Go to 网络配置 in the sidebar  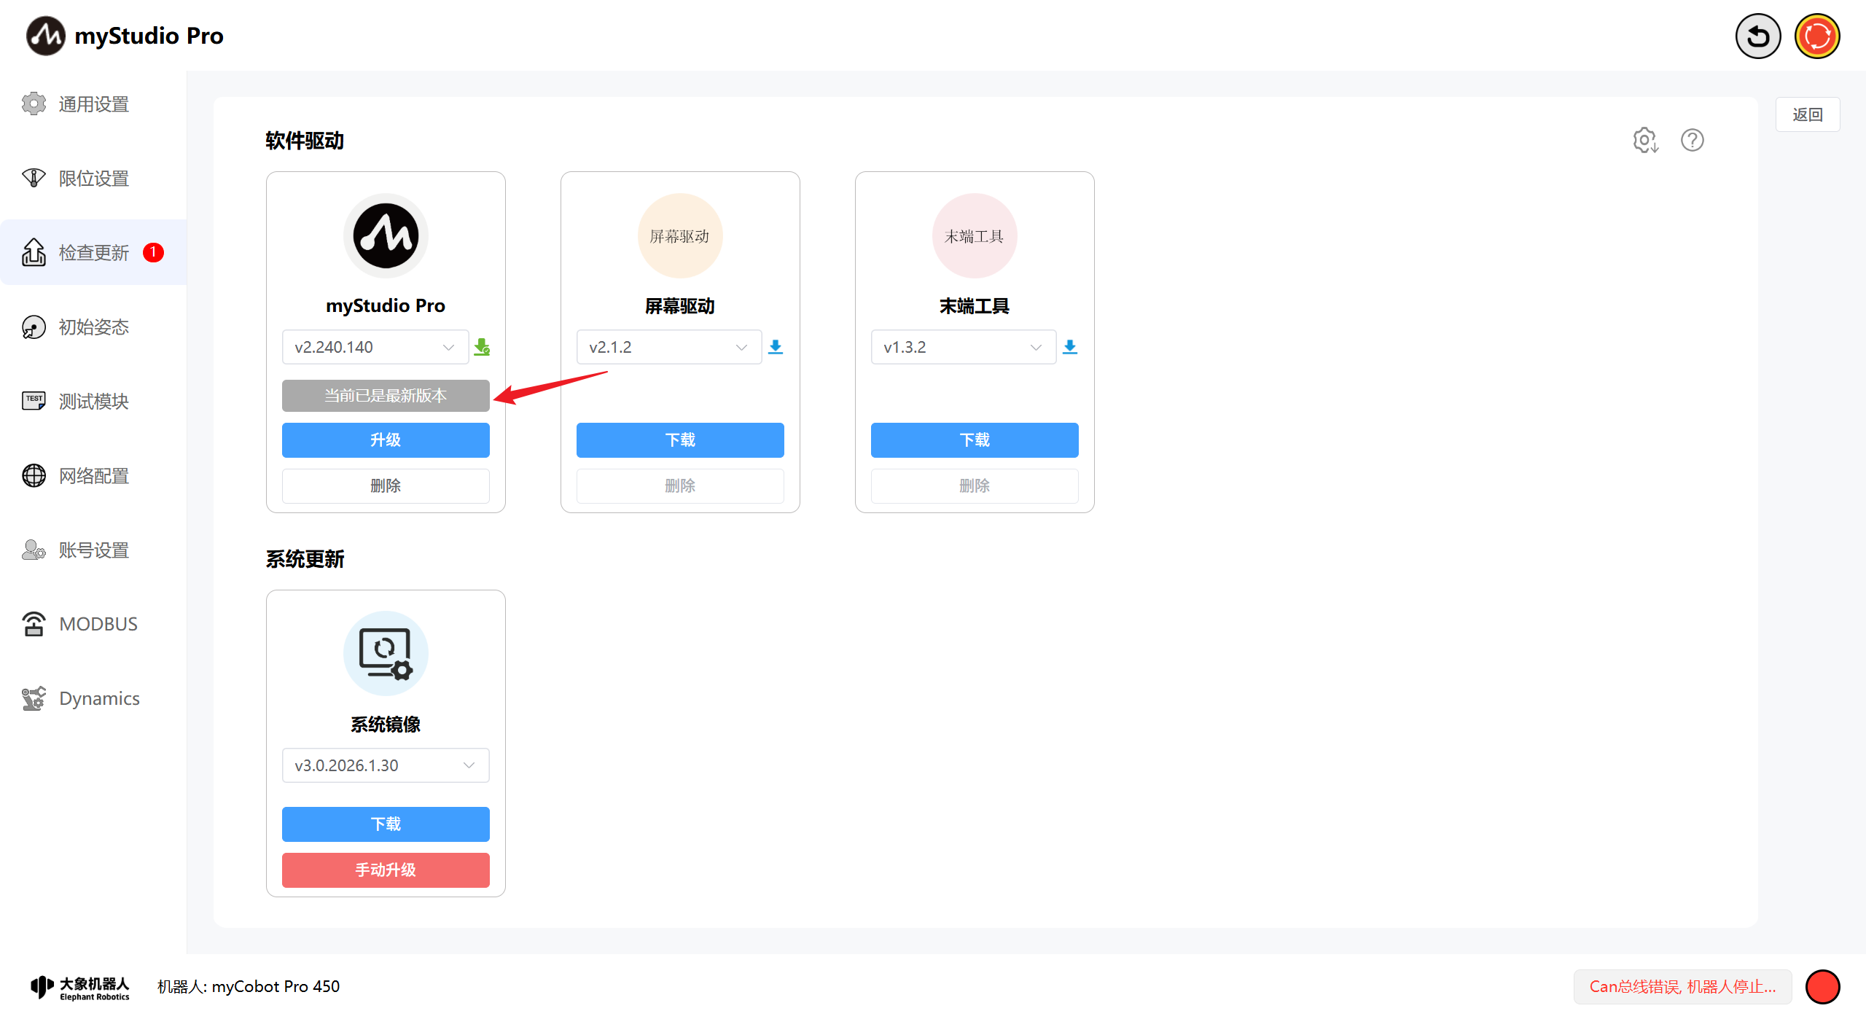[93, 476]
